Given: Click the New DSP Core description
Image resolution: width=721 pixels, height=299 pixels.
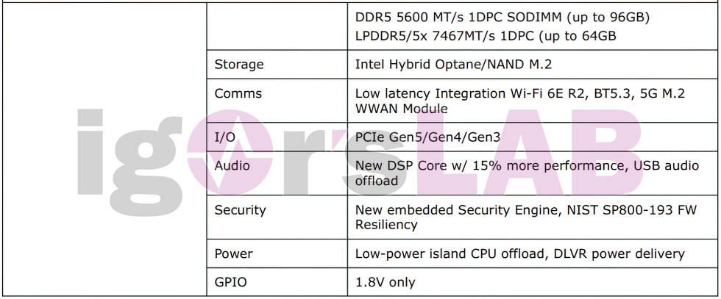Looking at the screenshot, I should pos(527,173).
